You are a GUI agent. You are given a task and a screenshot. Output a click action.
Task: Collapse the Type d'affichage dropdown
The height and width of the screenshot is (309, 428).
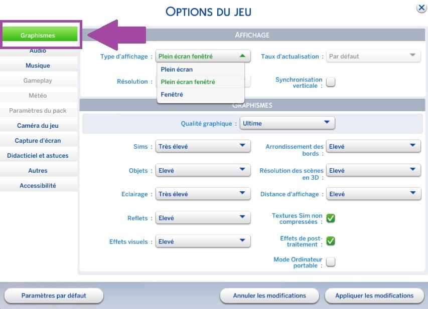click(x=203, y=57)
